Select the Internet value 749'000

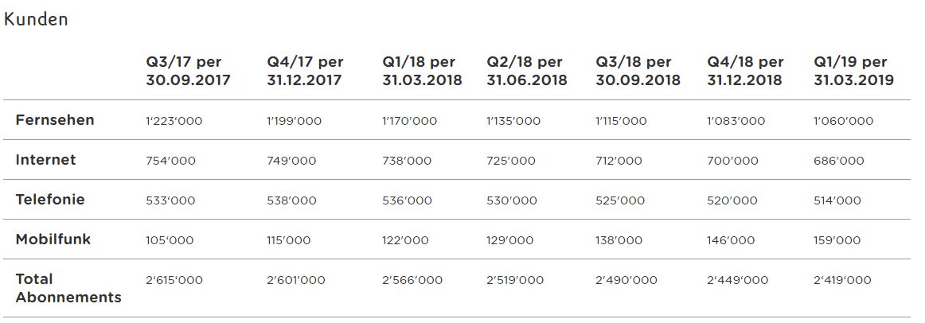click(291, 161)
